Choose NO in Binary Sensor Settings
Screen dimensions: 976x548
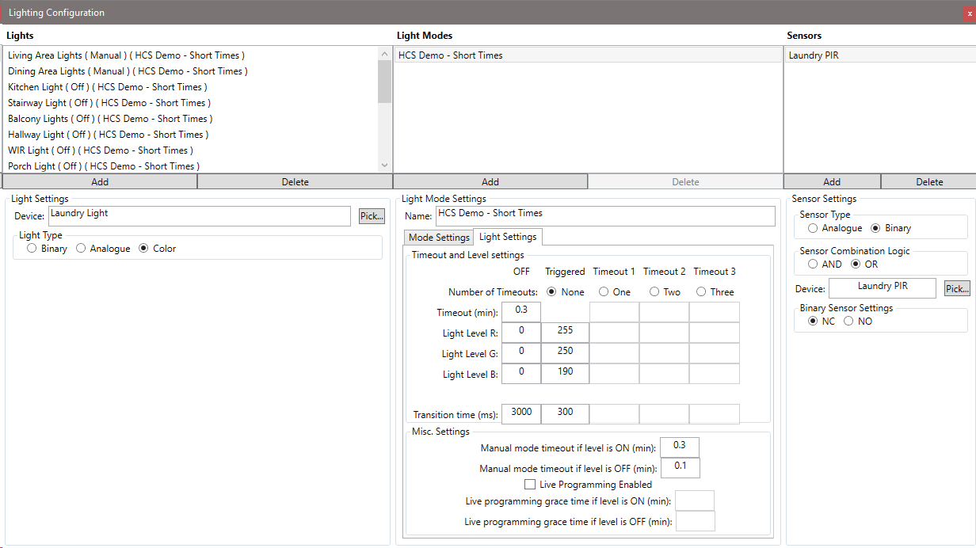848,322
